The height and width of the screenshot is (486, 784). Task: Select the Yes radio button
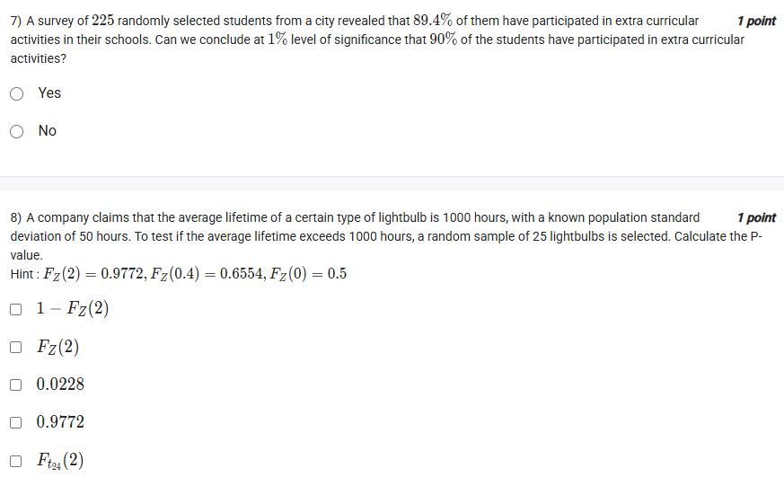pyautogui.click(x=17, y=93)
